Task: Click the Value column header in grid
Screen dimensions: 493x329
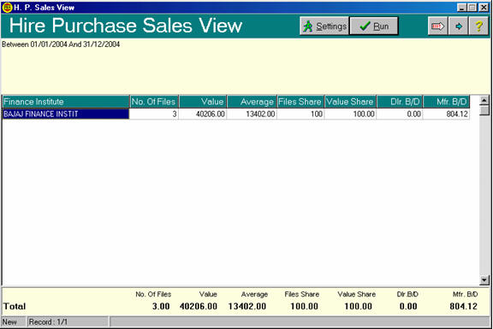Action: pyautogui.click(x=203, y=102)
